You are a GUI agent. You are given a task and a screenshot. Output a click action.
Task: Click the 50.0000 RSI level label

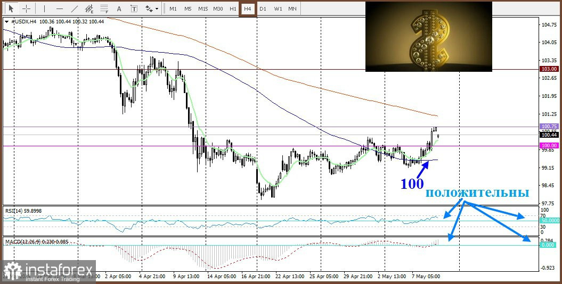549,221
